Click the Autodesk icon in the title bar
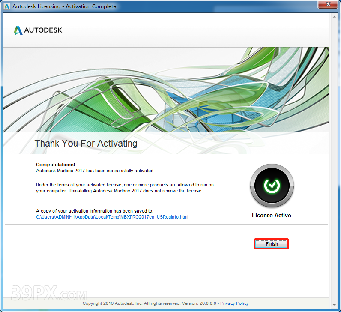The width and height of the screenshot is (341, 312). pos(6,6)
